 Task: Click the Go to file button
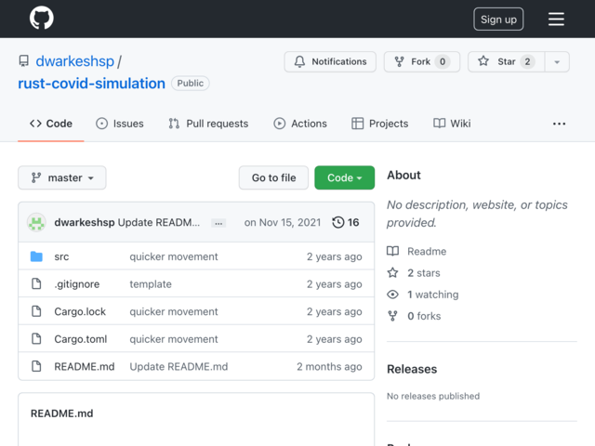(x=273, y=177)
